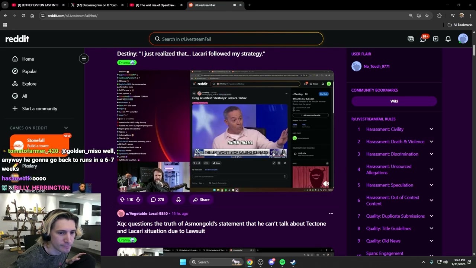Downvote the Destiny Lacari post
Viewport: 476px width, 268px height.
[138, 200]
